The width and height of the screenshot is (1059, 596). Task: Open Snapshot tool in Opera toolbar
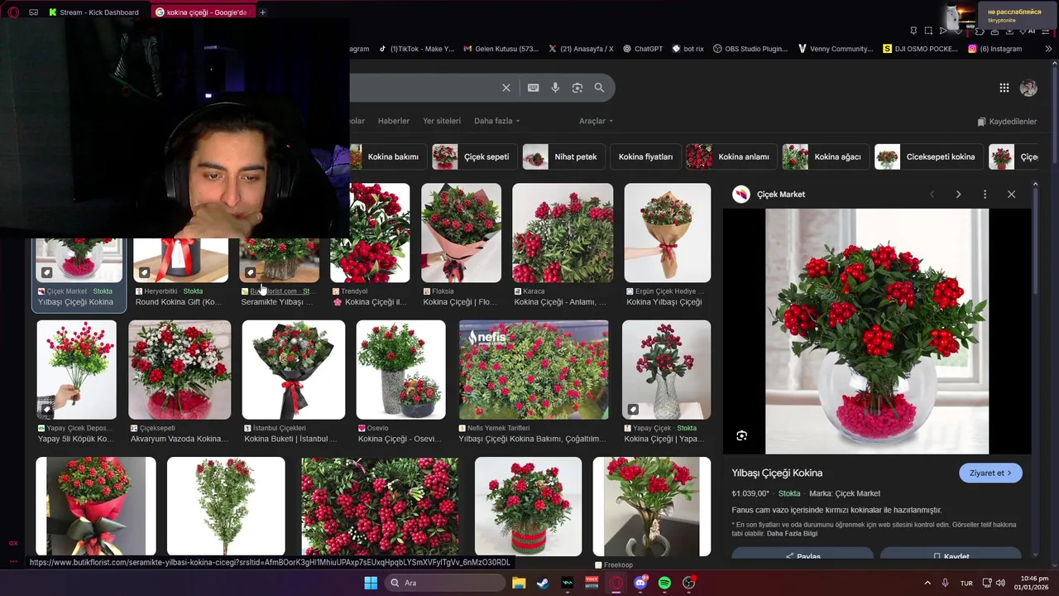928,31
